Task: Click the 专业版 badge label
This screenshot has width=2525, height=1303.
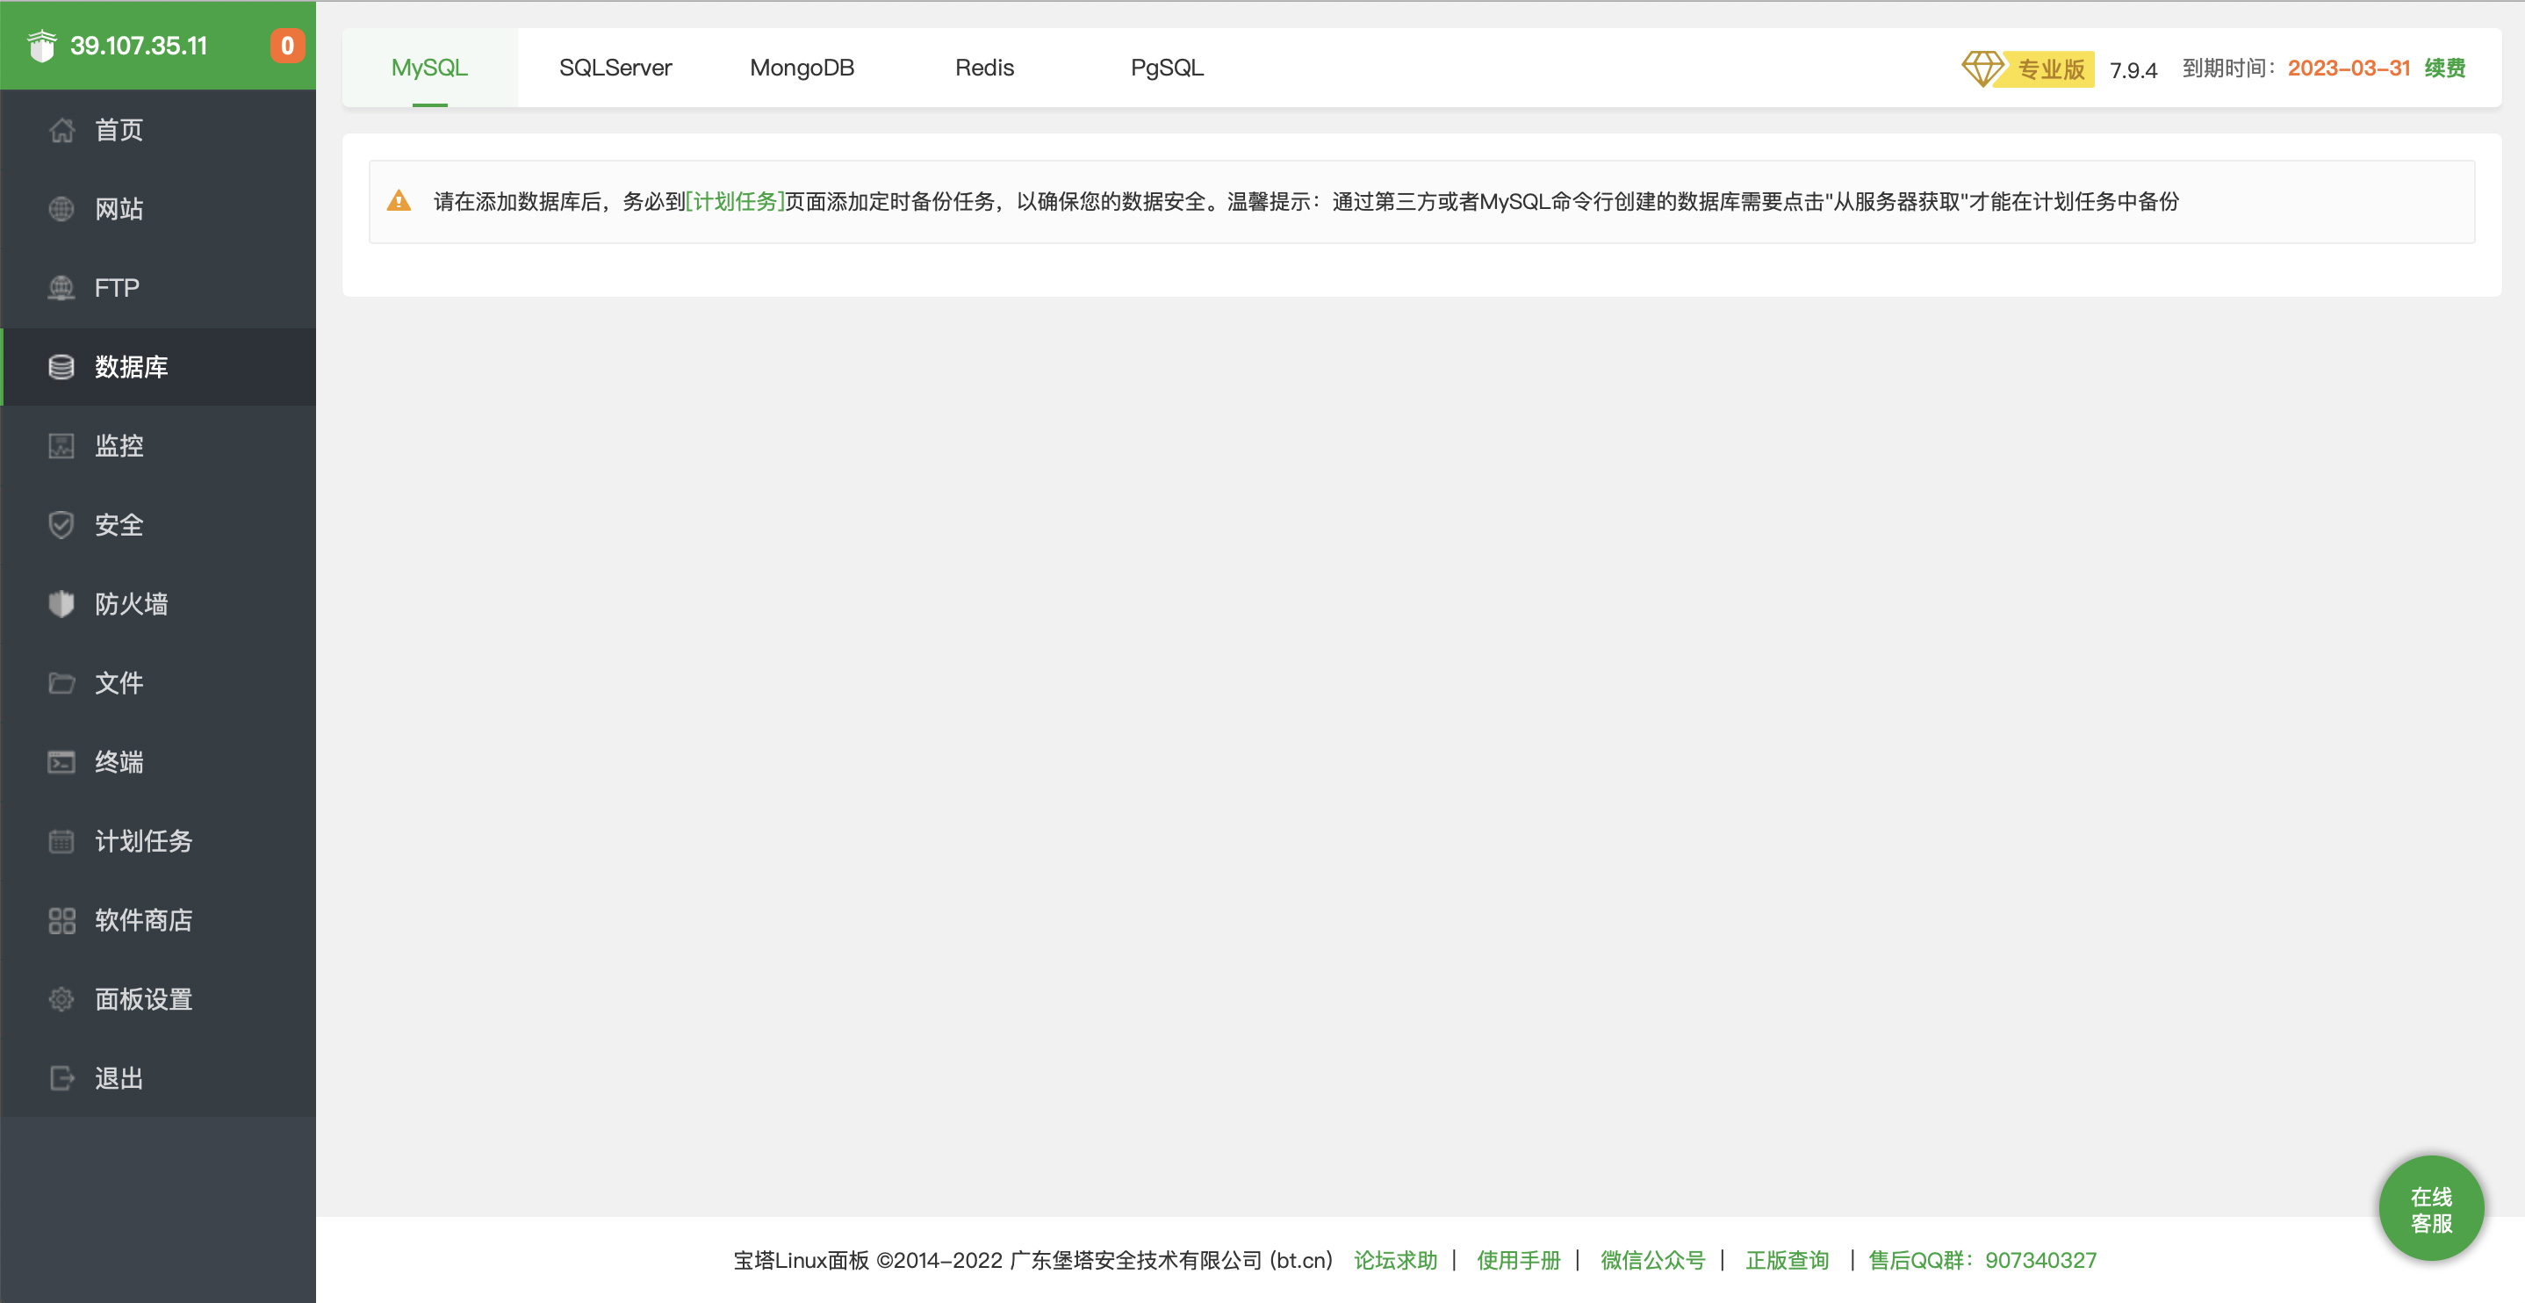Action: (2051, 68)
